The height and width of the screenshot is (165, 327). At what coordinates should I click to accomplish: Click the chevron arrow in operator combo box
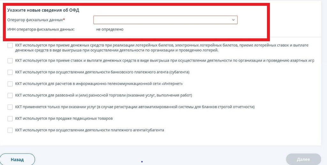pyautogui.click(x=233, y=20)
